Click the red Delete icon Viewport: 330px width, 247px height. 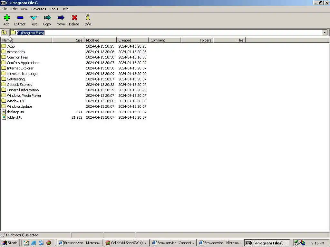[74, 18]
